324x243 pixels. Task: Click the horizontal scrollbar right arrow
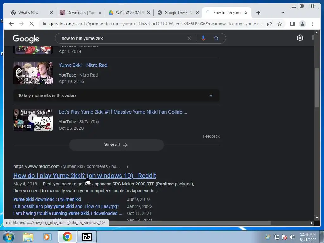pyautogui.click(x=312, y=223)
